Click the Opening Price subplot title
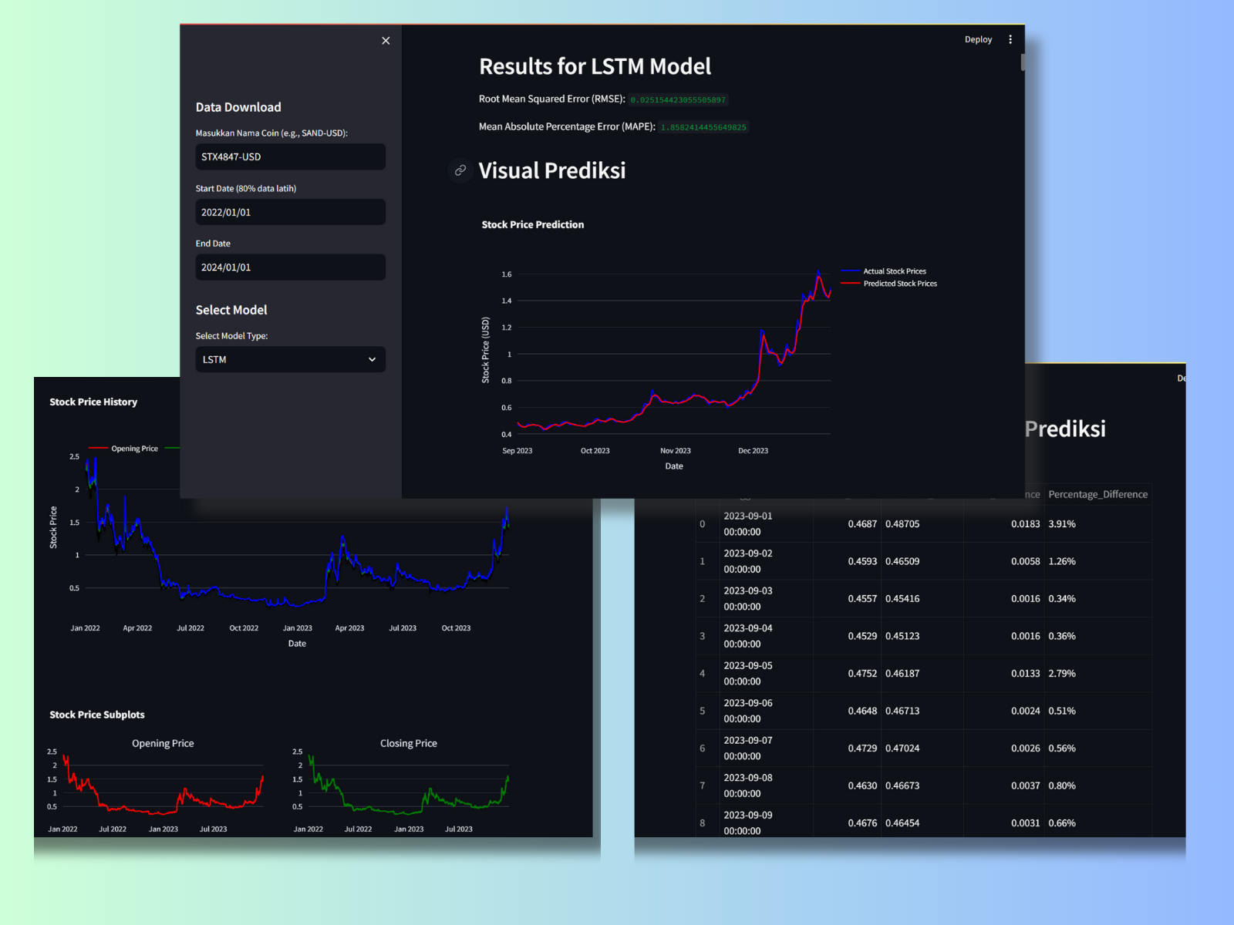The height and width of the screenshot is (925, 1234). coord(163,744)
